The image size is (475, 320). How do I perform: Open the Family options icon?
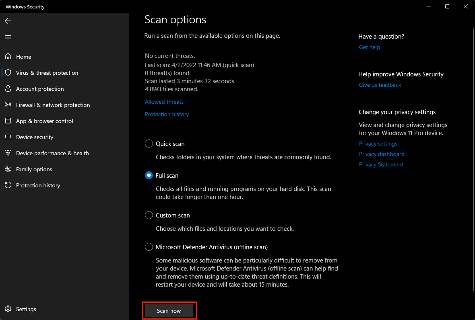pos(8,169)
